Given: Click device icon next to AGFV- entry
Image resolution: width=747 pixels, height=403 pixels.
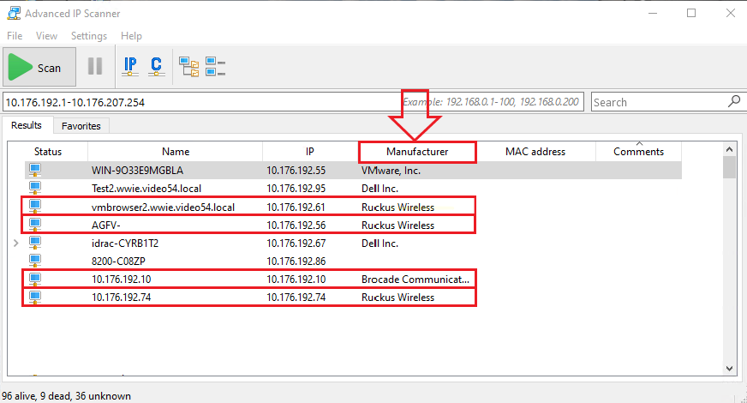Looking at the screenshot, I should [35, 226].
